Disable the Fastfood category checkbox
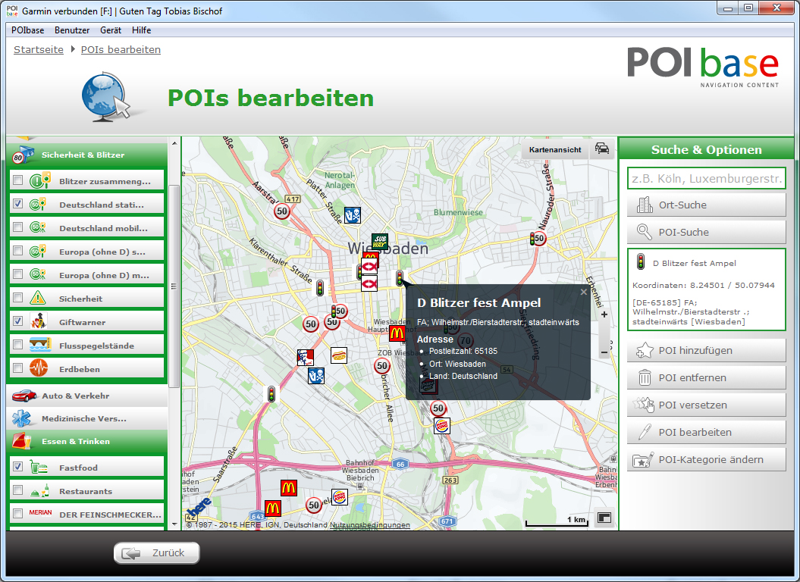Image resolution: width=800 pixels, height=582 pixels. coord(17,468)
